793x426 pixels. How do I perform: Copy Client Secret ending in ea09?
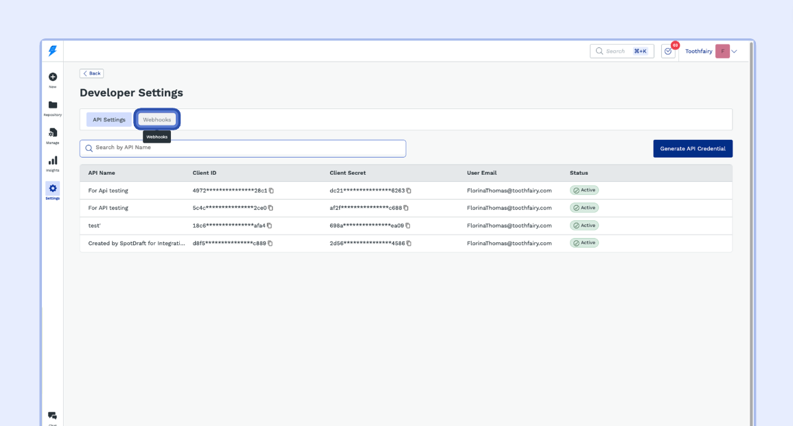[x=408, y=226]
